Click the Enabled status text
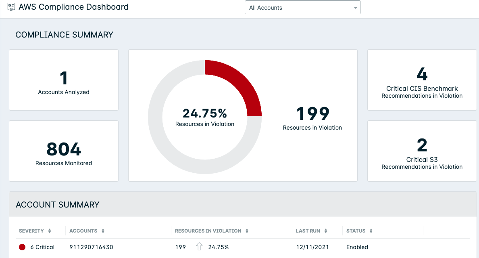The width and height of the screenshot is (479, 258). point(357,247)
